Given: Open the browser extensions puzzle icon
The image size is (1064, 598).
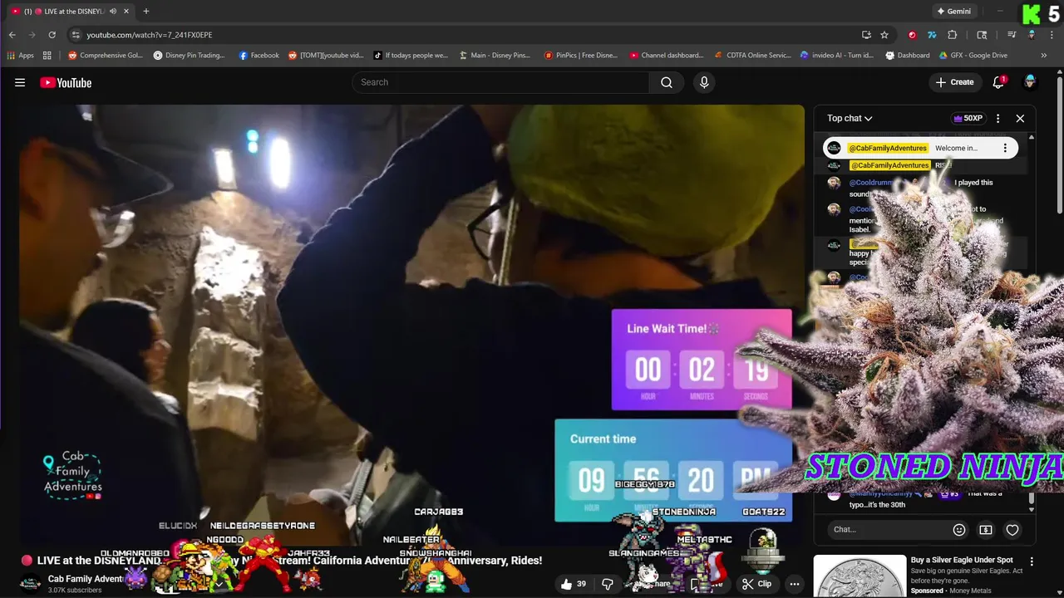Looking at the screenshot, I should tap(953, 35).
